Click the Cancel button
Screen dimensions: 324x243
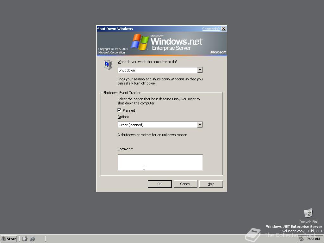click(185, 184)
